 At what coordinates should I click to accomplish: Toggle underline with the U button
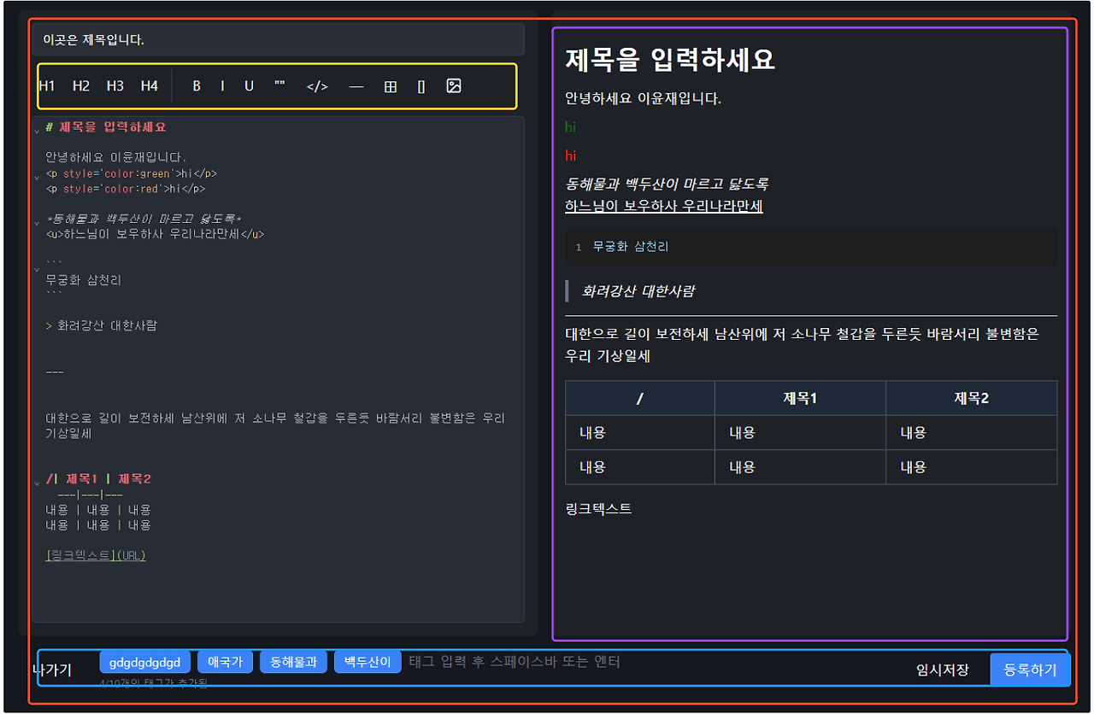(x=249, y=85)
